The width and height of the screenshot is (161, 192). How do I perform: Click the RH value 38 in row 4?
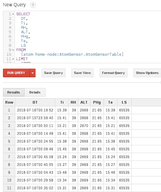pos(74,134)
